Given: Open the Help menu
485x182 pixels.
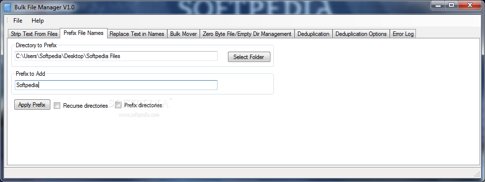Looking at the screenshot, I should point(37,21).
